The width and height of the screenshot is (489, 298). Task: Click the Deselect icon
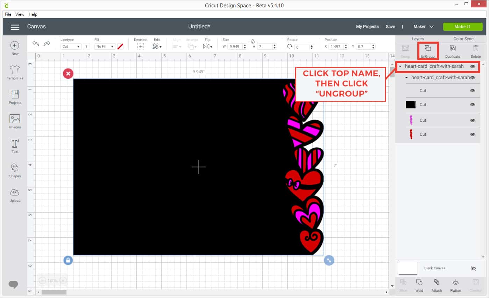(x=141, y=46)
